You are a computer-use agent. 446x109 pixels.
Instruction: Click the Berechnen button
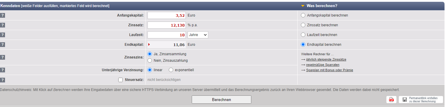[222, 100]
